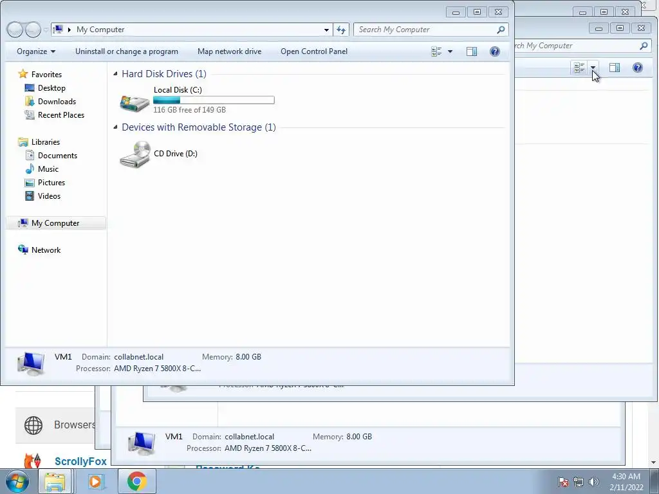The height and width of the screenshot is (494, 659).
Task: Select My Computer in the navigation pane
Action: coord(55,223)
